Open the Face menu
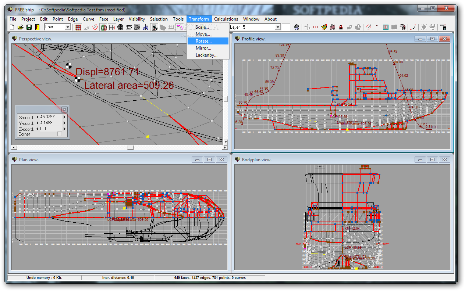Image resolution: width=465 pixels, height=291 pixels. [104, 19]
